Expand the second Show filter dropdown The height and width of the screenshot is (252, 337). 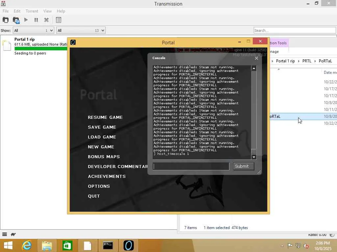click(81, 31)
